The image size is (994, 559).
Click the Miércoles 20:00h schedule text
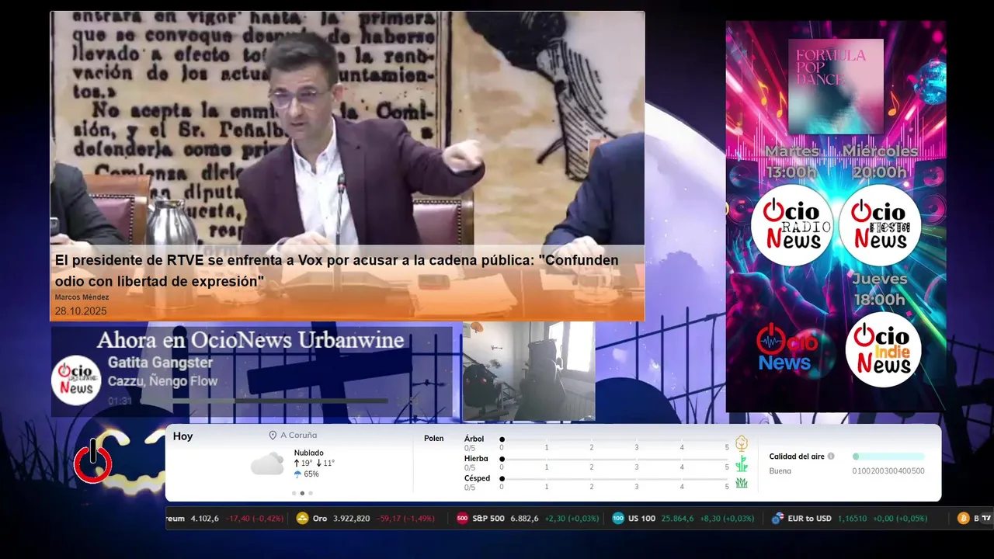[880, 161]
